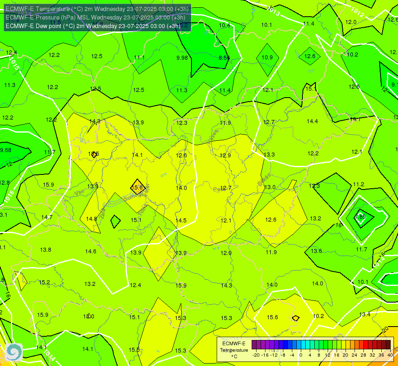Click the 10.4 temperature value
The width and height of the screenshot is (398, 366).
224,25
